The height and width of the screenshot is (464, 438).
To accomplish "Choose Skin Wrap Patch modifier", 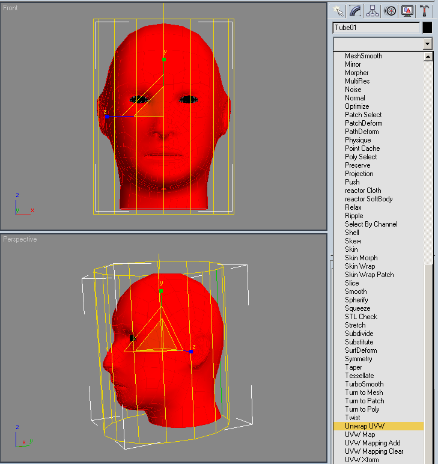I will coord(369,275).
